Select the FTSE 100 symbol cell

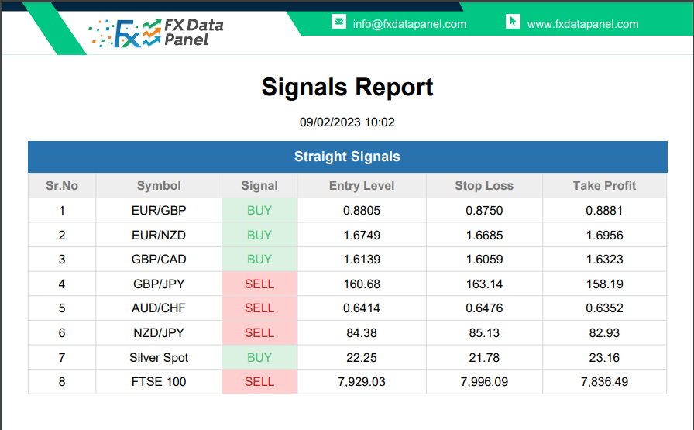(x=159, y=381)
